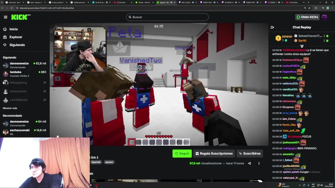Click the Suscribirse button
This screenshot has height=188, width=335.
(x=249, y=154)
